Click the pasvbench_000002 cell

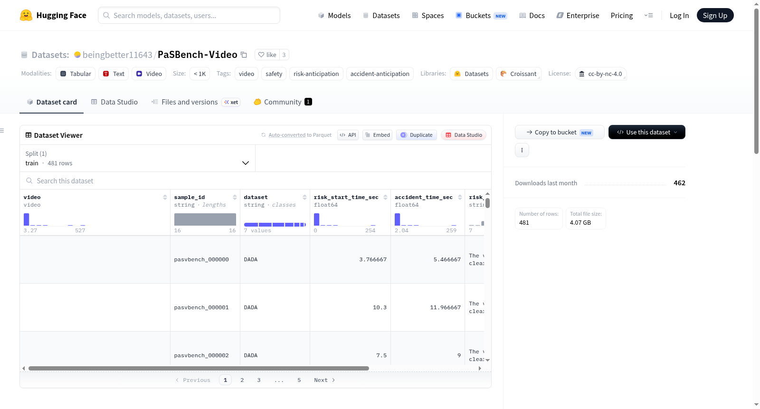tap(205, 349)
